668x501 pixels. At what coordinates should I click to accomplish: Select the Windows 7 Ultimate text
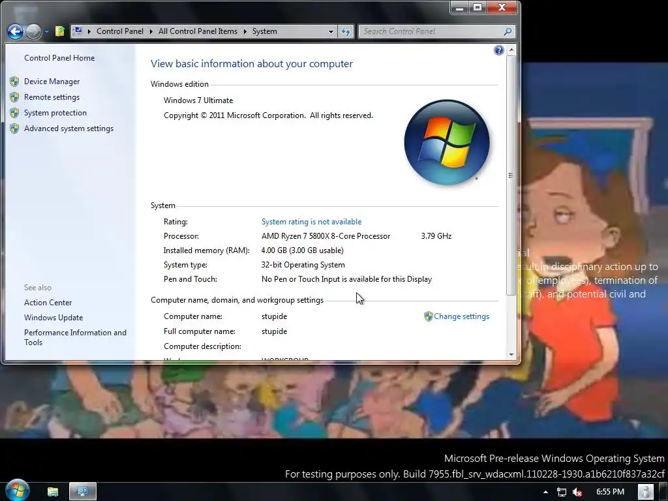pyautogui.click(x=198, y=100)
